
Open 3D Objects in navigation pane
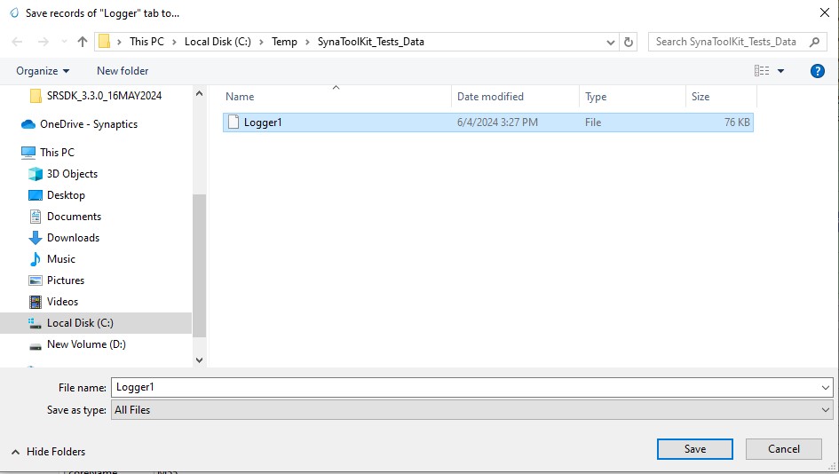click(x=72, y=174)
